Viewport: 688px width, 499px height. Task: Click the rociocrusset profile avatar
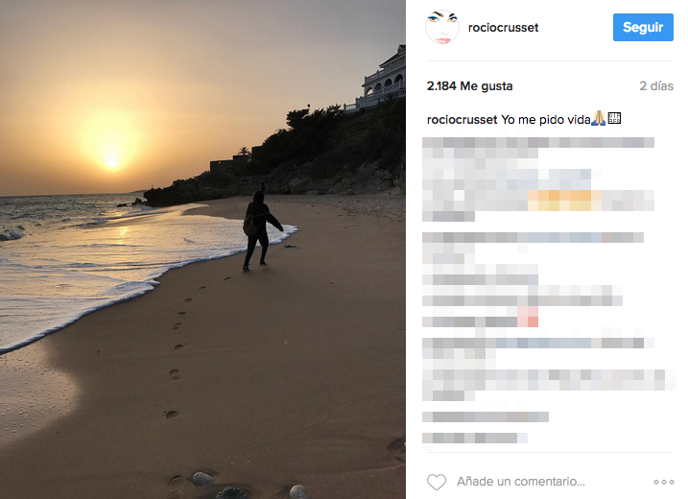point(442,27)
